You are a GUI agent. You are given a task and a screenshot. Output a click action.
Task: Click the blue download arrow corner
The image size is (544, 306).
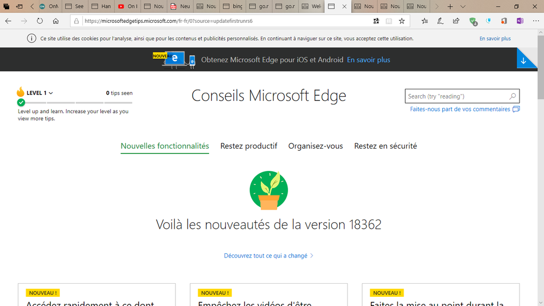(525, 60)
